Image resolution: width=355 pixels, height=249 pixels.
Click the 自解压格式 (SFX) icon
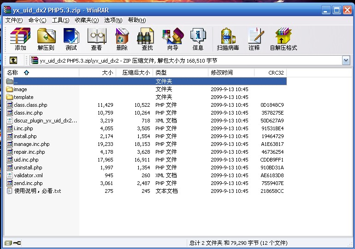click(x=284, y=39)
